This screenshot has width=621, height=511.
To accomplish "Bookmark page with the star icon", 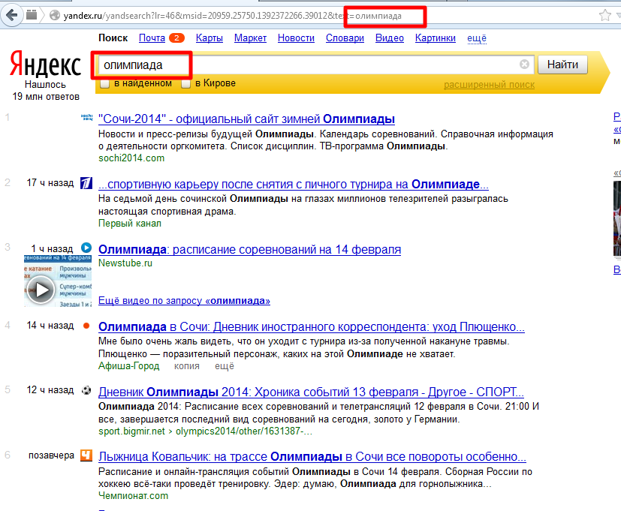I will [x=604, y=16].
